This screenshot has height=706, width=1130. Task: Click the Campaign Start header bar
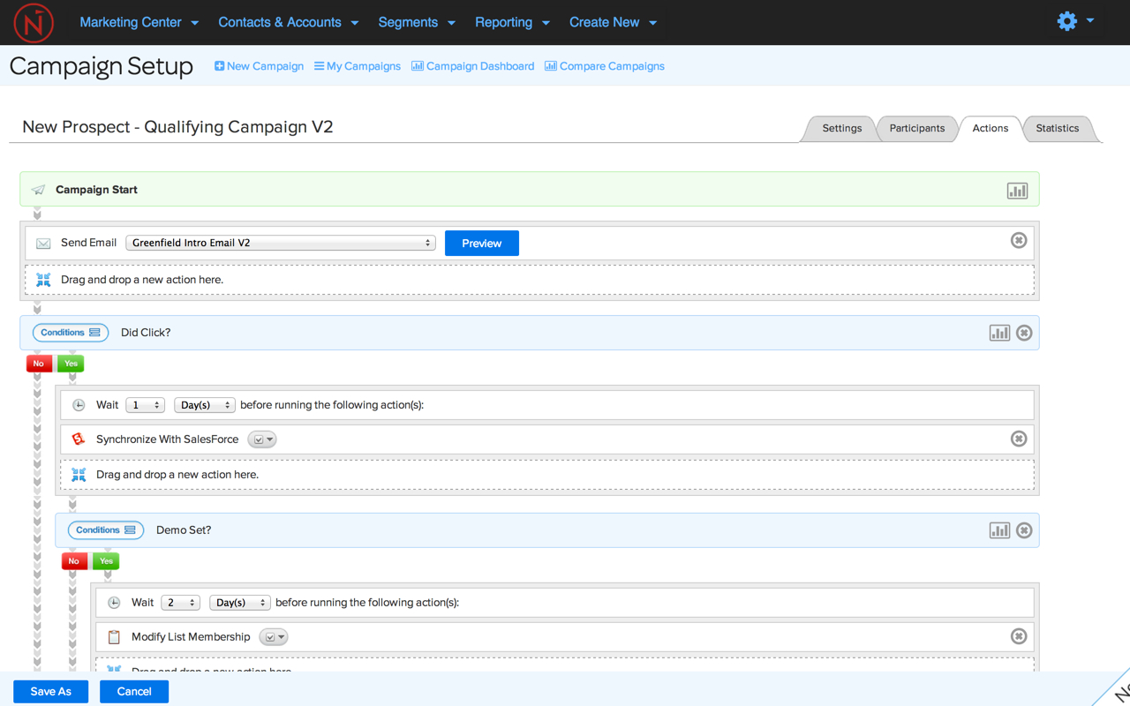point(530,189)
